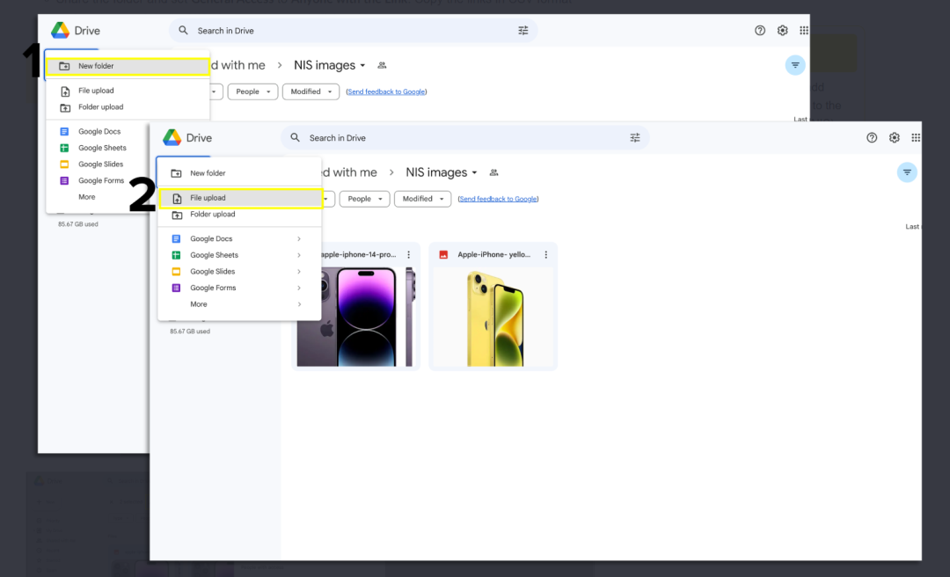Click breadcrumb 'd with me' in front window
Screen dimensions: 950x577
tap(349, 172)
